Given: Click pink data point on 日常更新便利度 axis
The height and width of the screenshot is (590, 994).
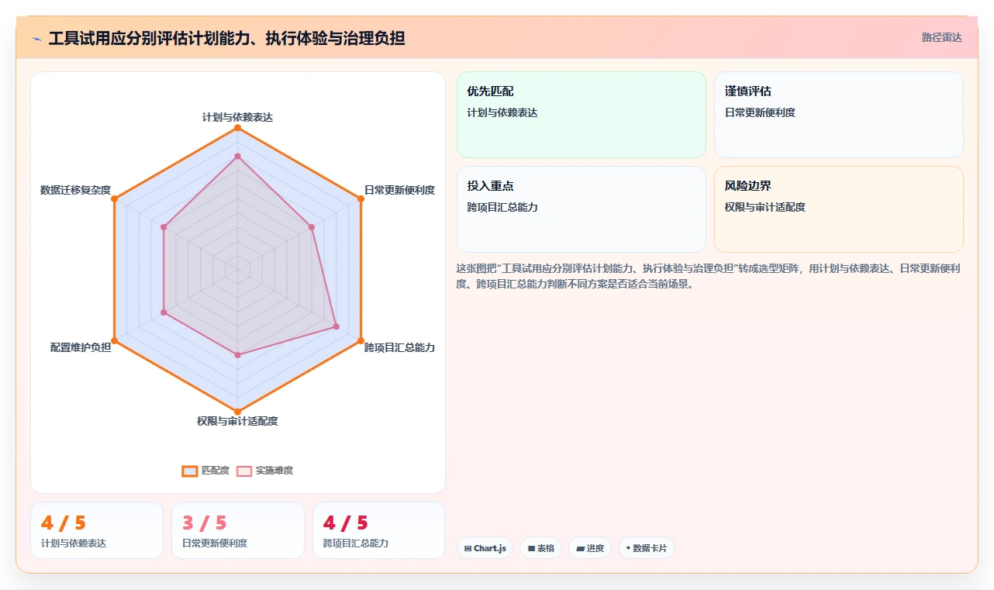Looking at the screenshot, I should (x=311, y=227).
